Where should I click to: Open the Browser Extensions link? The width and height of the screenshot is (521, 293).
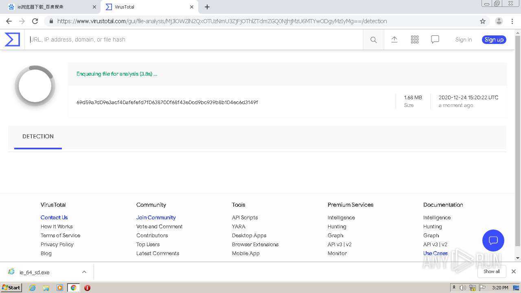coord(255,245)
